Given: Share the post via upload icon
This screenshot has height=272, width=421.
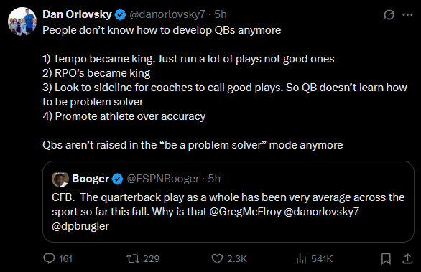Looking at the screenshot, I should click(407, 258).
